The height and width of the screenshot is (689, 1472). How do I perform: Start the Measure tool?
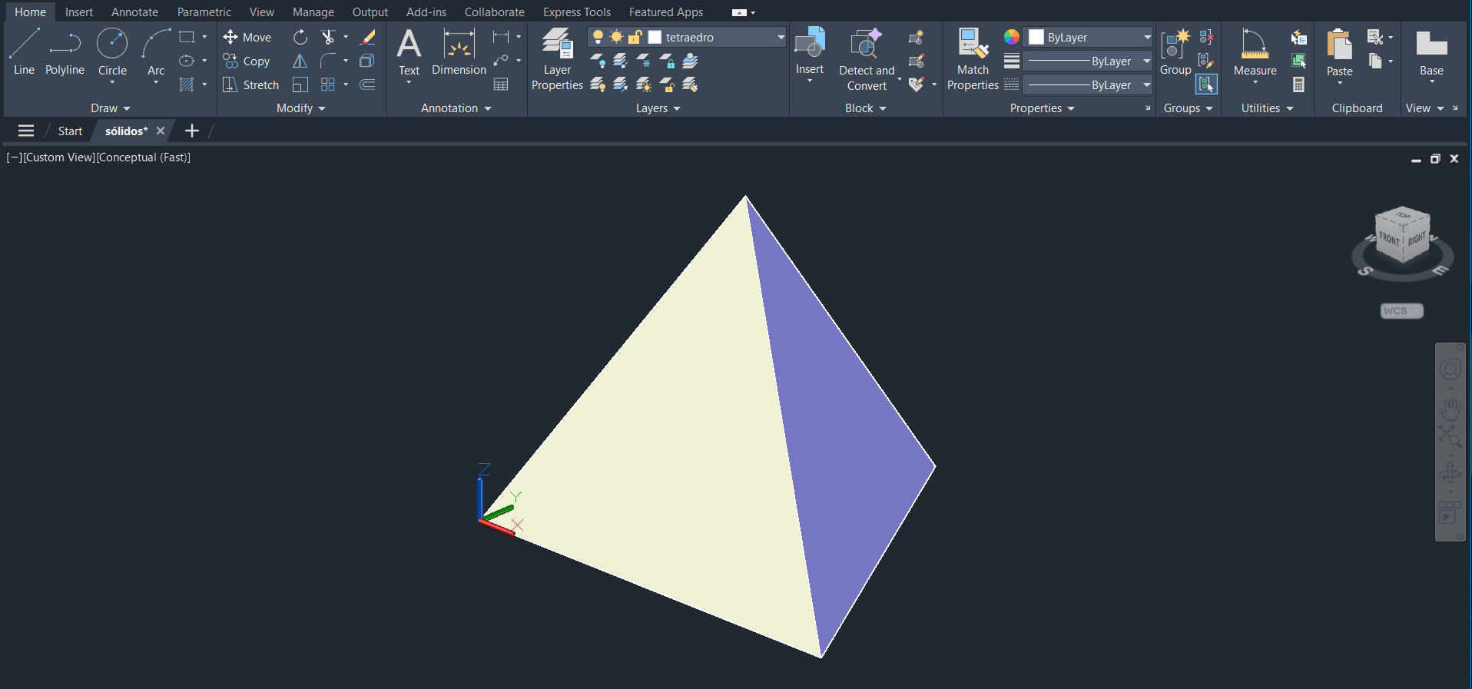point(1255,51)
